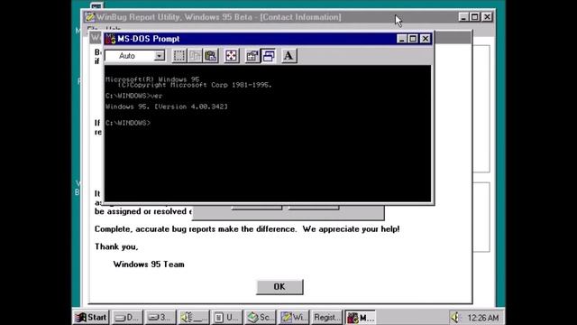Switch to the 'U...' taskbar button
This screenshot has width=577, height=325.
[226, 317]
